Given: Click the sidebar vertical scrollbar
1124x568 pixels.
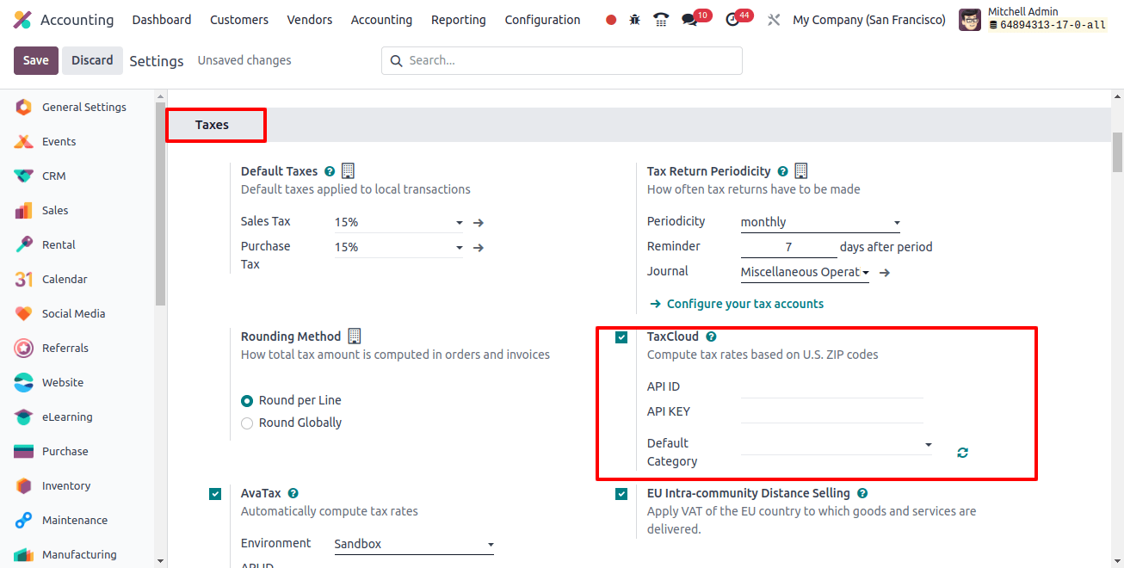Looking at the screenshot, I should (160, 204).
